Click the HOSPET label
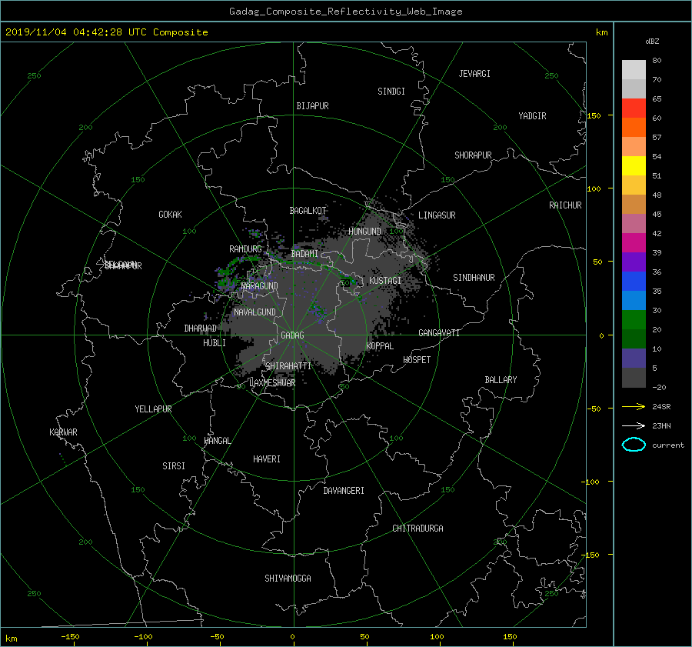The width and height of the screenshot is (692, 647). [417, 360]
